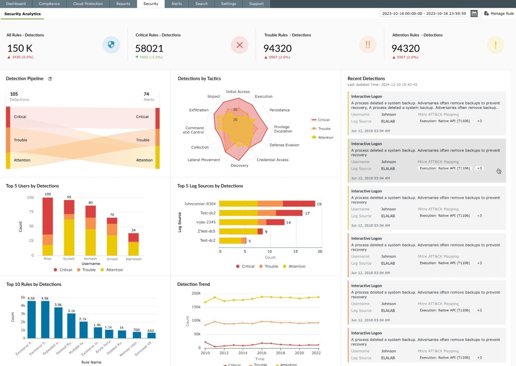
Task: Click the blue shield icon for All Rules
Action: [x=111, y=45]
